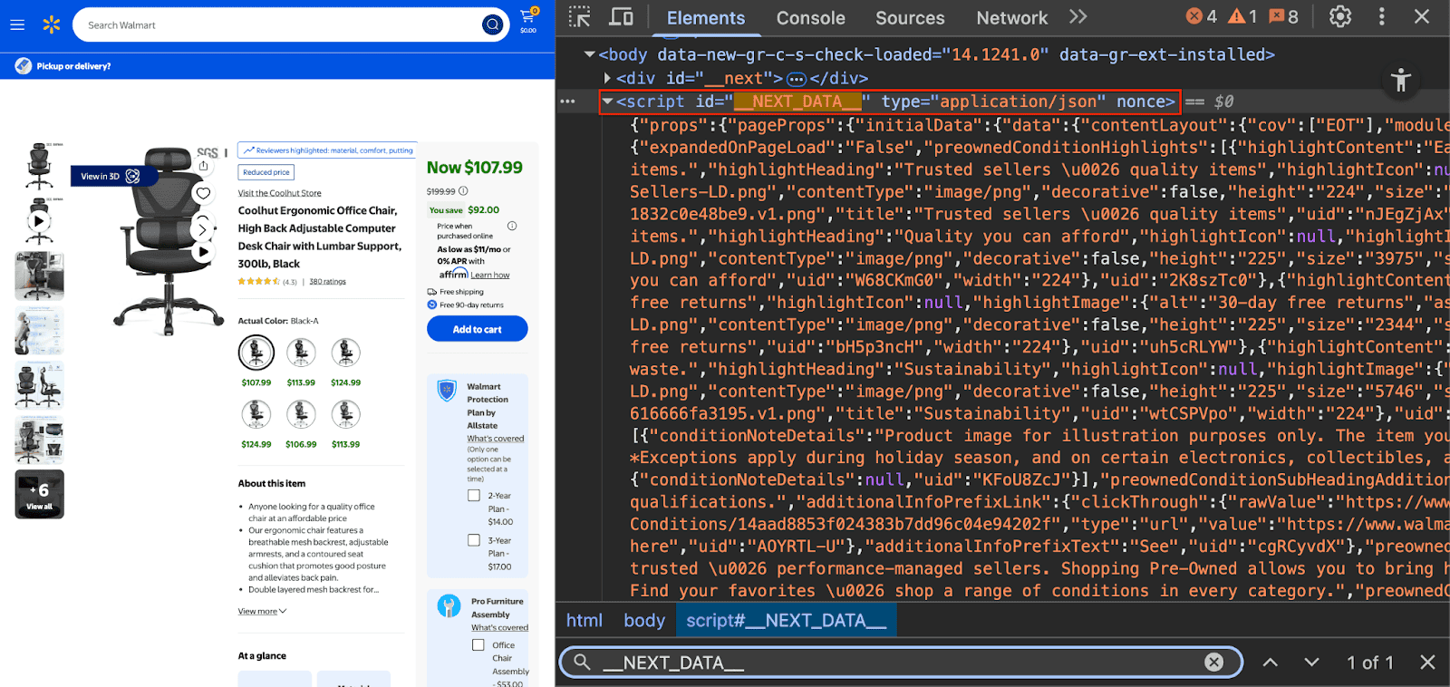The height and width of the screenshot is (687, 1450).
Task: Check Office Chair Assembly option
Action: (x=478, y=645)
